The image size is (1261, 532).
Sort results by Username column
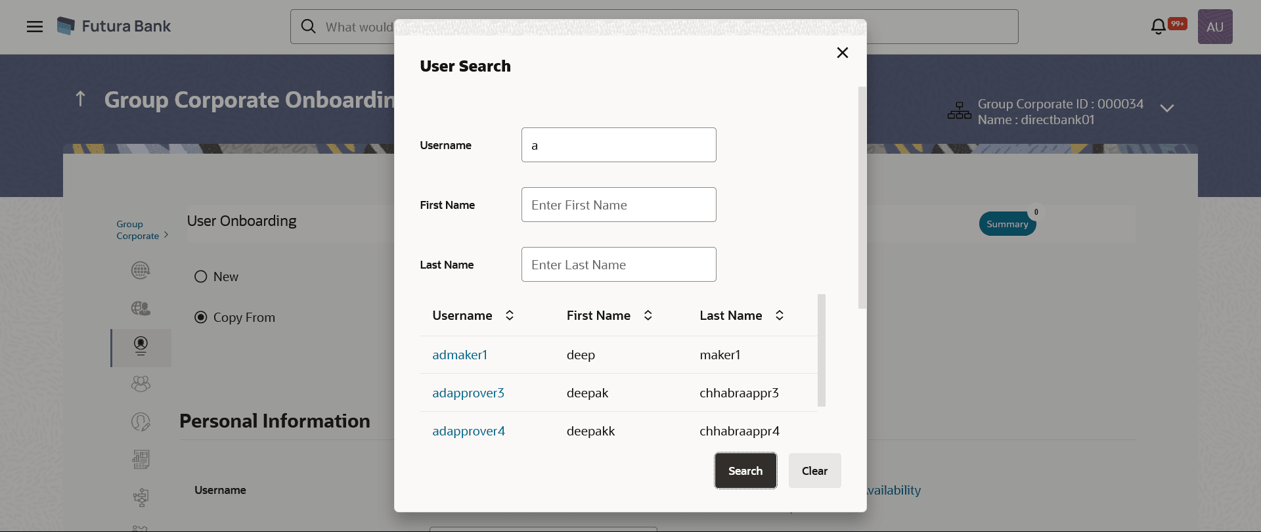coord(510,316)
